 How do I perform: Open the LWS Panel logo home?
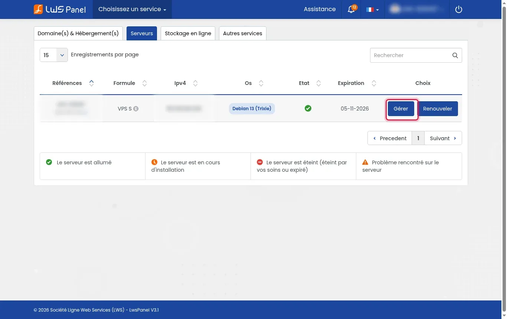[59, 9]
